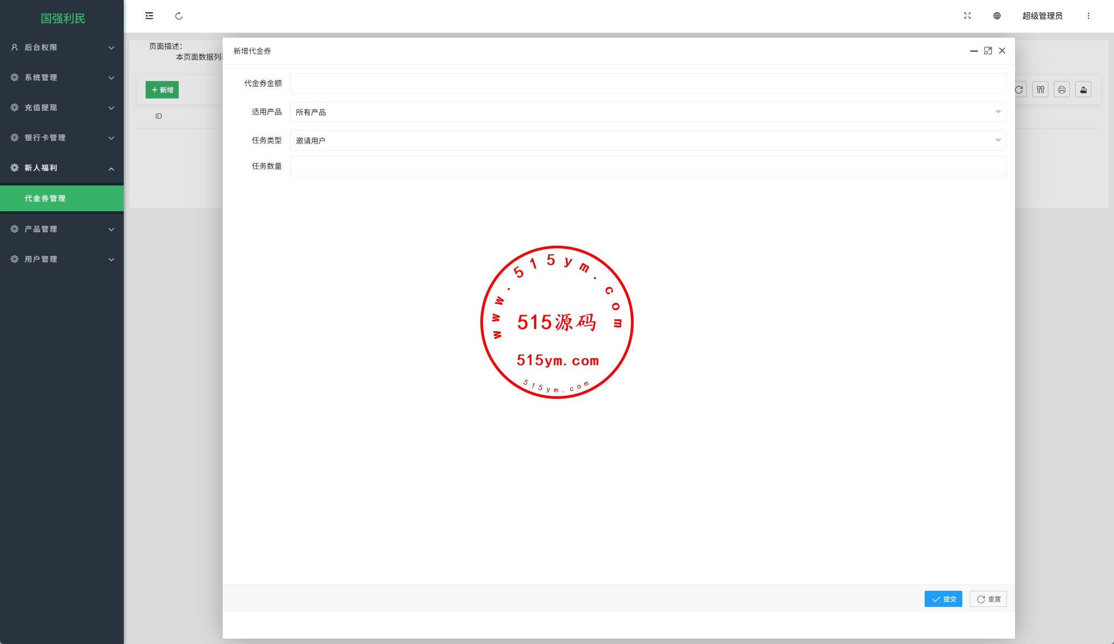Collapse the sidebar with the menu fold icon

coord(149,16)
